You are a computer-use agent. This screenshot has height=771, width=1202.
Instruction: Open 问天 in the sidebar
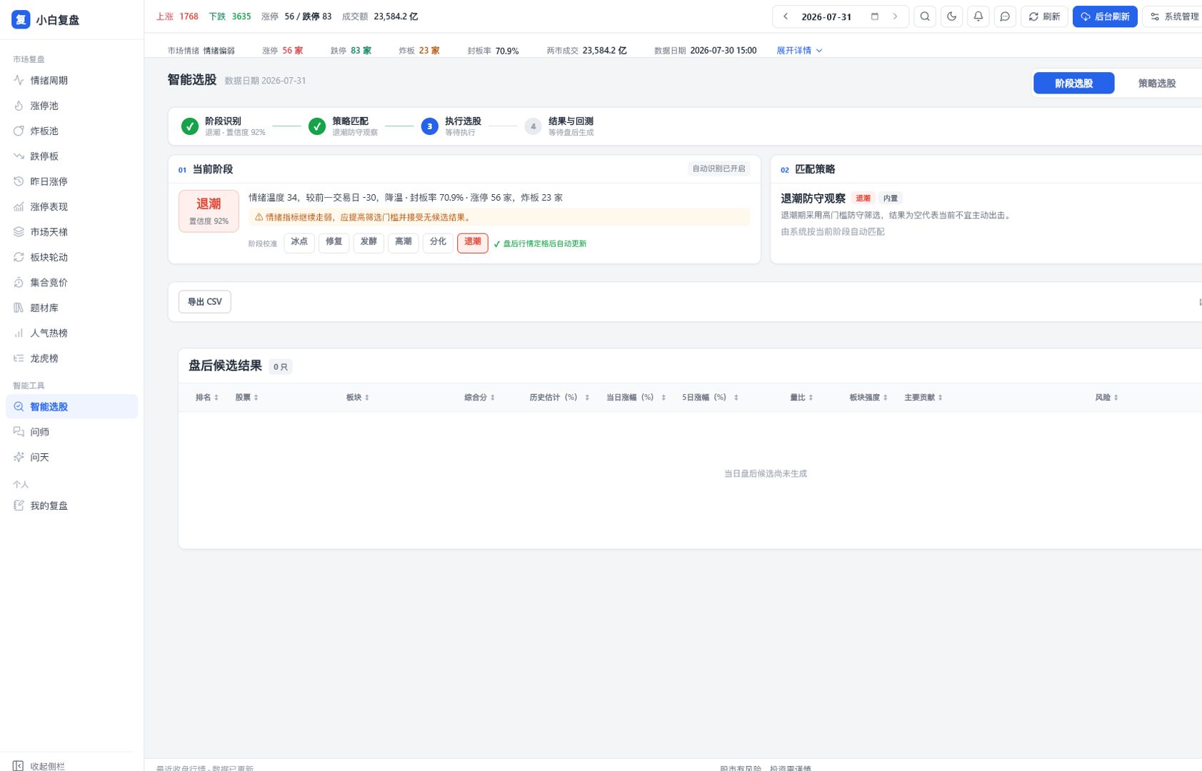click(x=71, y=458)
